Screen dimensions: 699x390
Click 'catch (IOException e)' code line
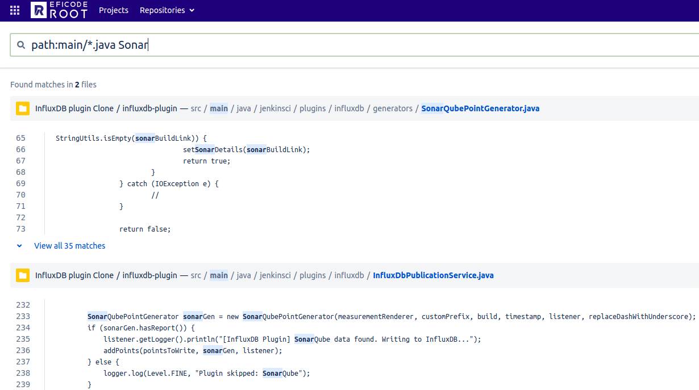(x=169, y=183)
